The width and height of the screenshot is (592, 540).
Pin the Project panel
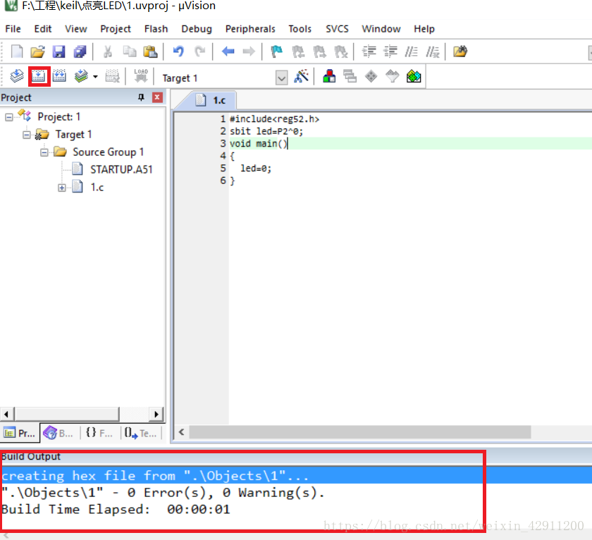tap(141, 97)
